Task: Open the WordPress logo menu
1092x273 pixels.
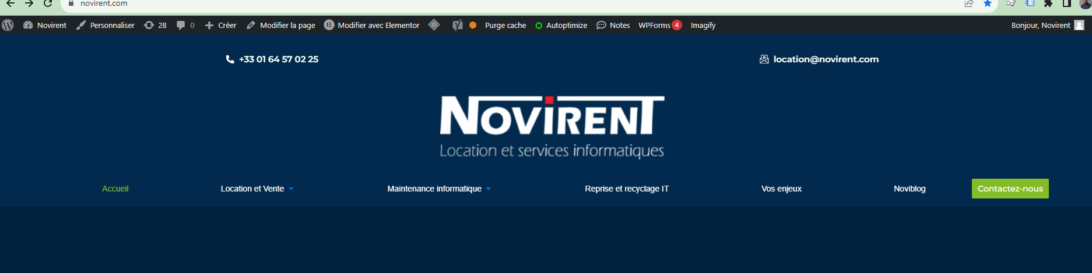Action: [x=8, y=25]
